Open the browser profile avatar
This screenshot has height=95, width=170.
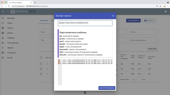pos(164,6)
